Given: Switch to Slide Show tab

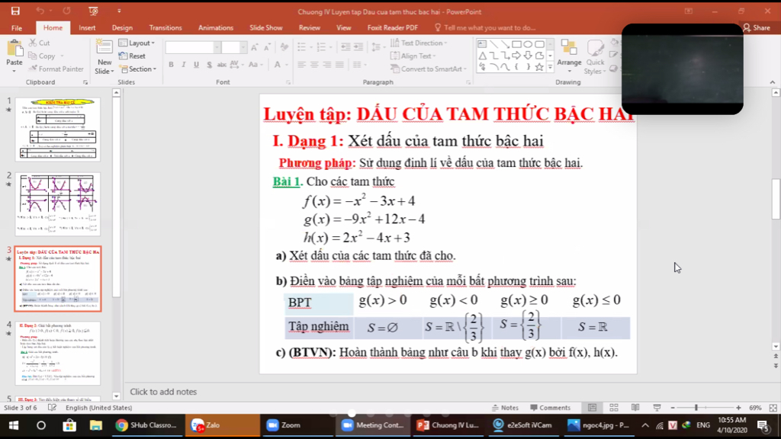Looking at the screenshot, I should [x=266, y=28].
